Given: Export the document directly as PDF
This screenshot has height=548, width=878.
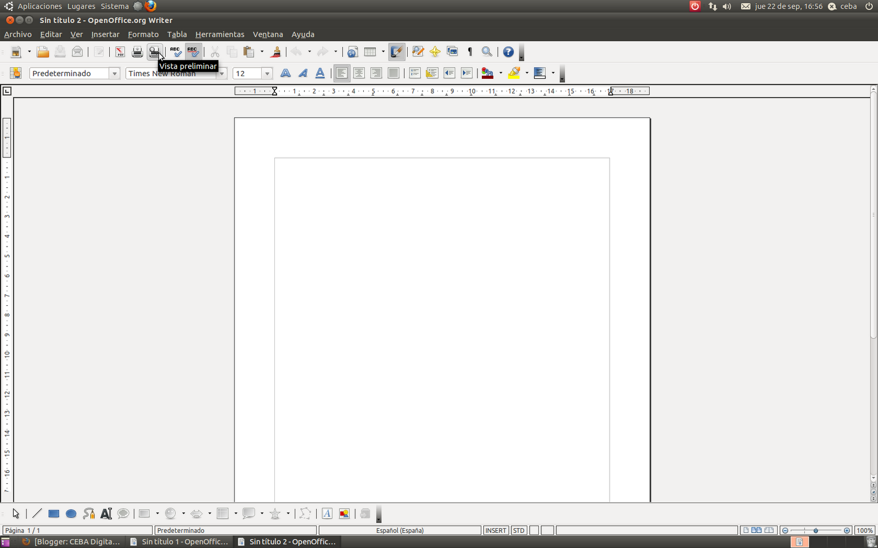Looking at the screenshot, I should (120, 52).
